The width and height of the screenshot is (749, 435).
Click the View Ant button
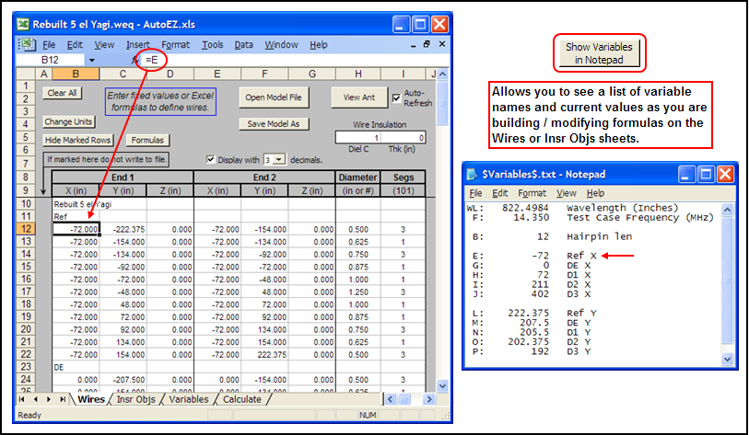359,97
